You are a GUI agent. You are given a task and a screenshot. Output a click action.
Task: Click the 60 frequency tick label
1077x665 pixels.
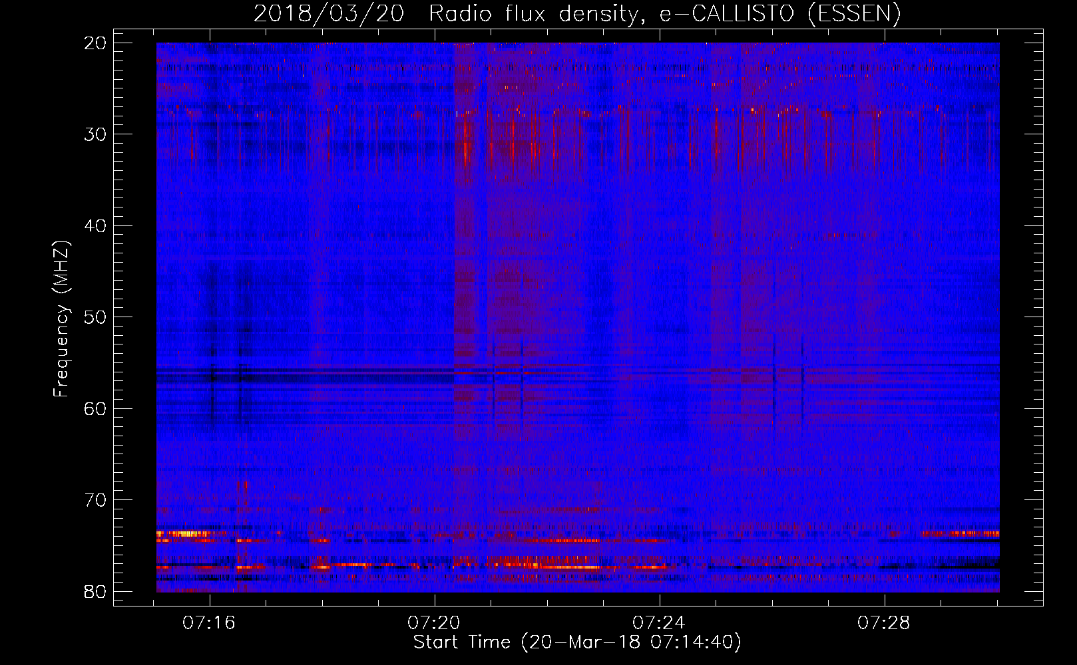point(96,408)
